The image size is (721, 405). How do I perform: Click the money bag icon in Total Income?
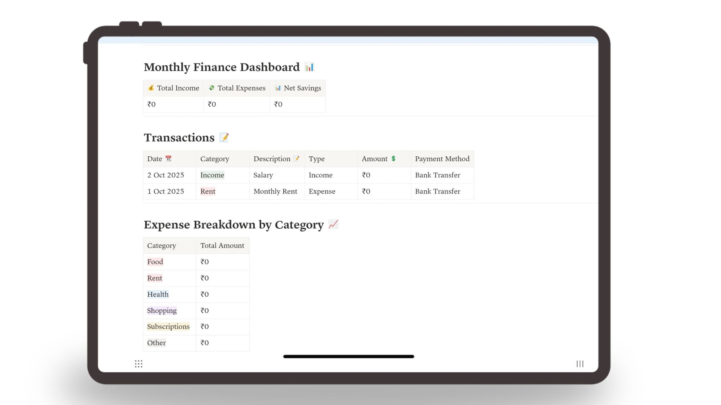pyautogui.click(x=151, y=88)
